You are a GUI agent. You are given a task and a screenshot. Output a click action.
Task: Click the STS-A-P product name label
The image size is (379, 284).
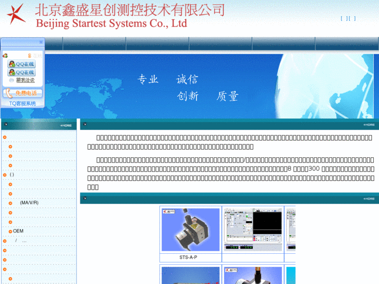[188, 257]
